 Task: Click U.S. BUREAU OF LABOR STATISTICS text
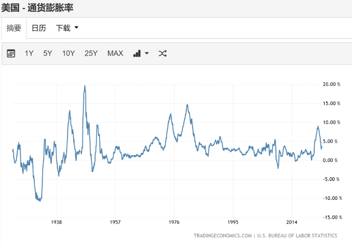click(x=297, y=235)
